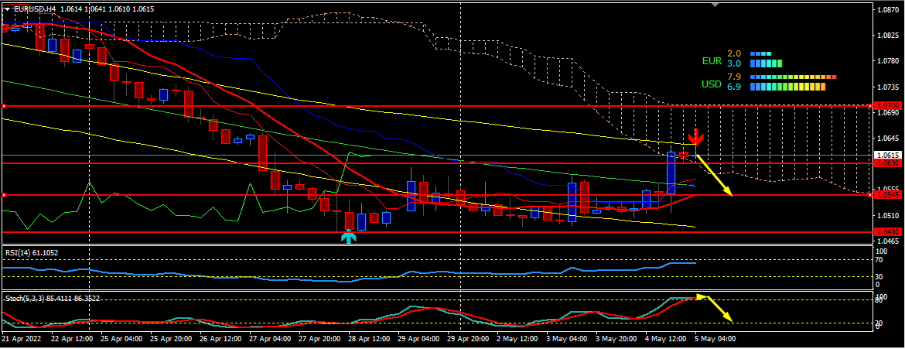905x349 pixels.
Task: Click the RSI(14) 61.1052 indicator label
Action: coord(32,252)
